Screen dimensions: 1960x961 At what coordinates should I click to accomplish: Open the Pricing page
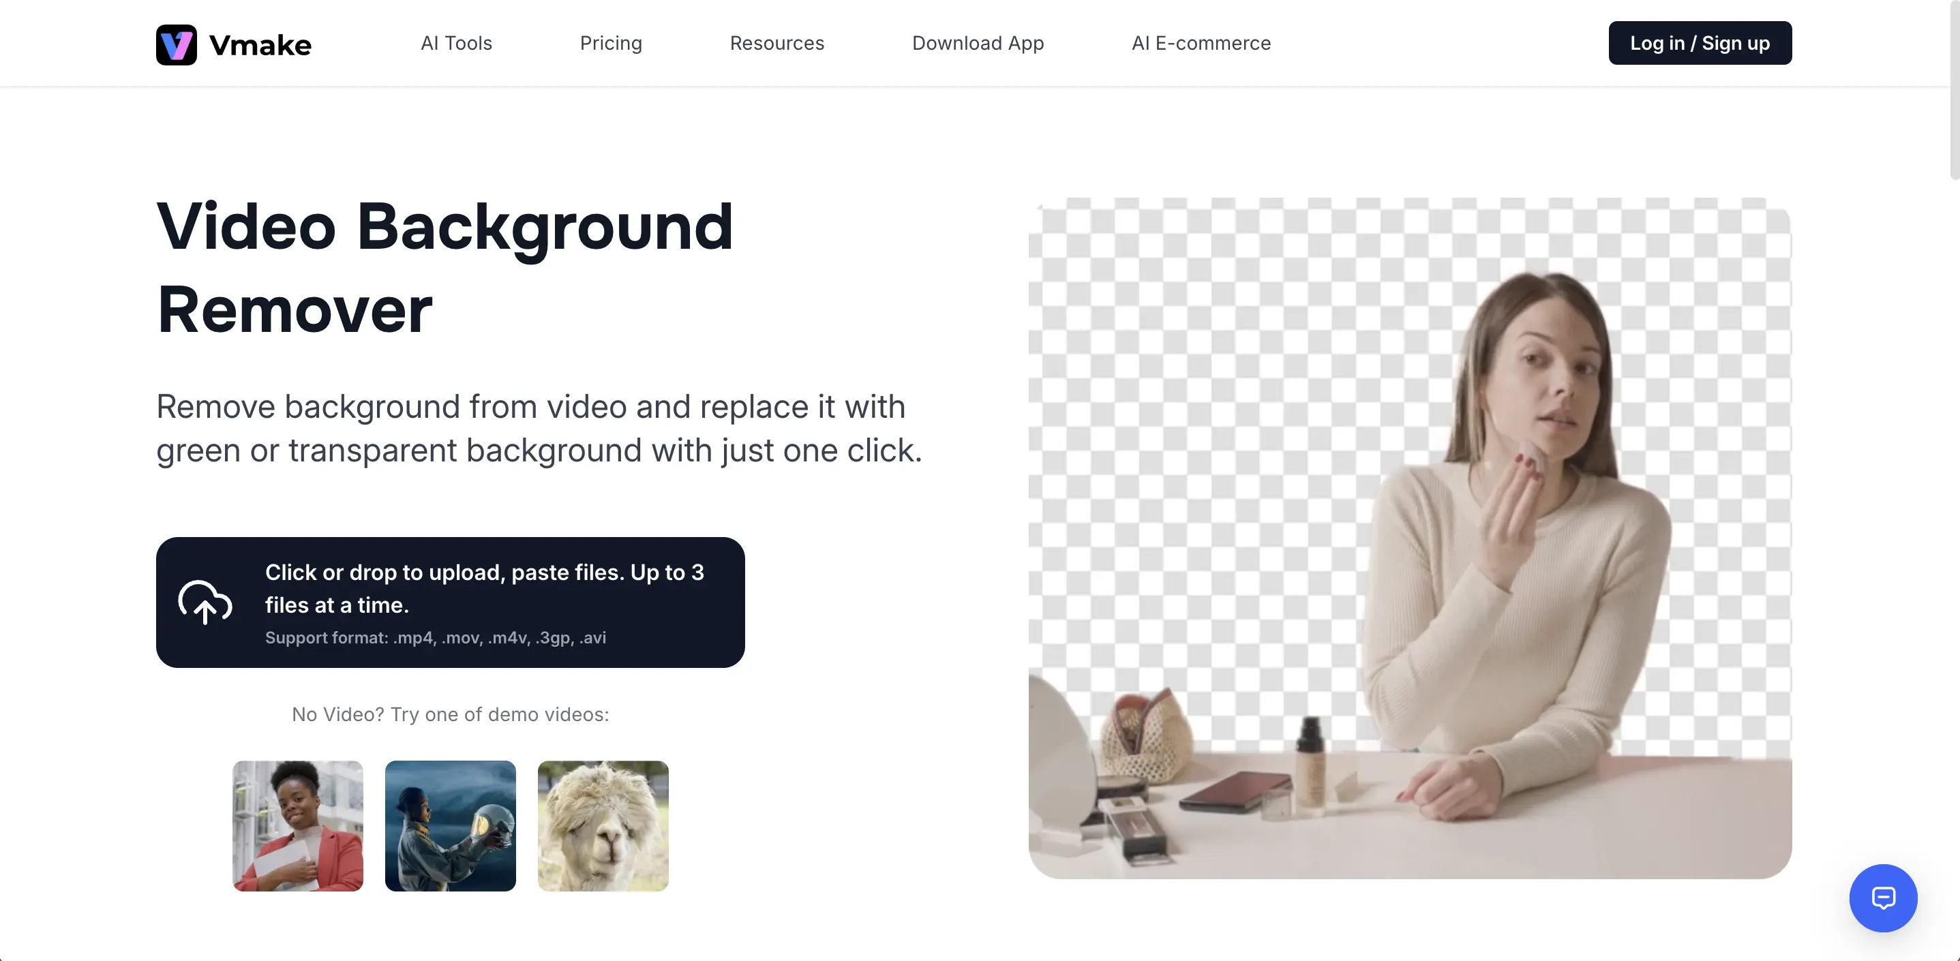(x=611, y=44)
